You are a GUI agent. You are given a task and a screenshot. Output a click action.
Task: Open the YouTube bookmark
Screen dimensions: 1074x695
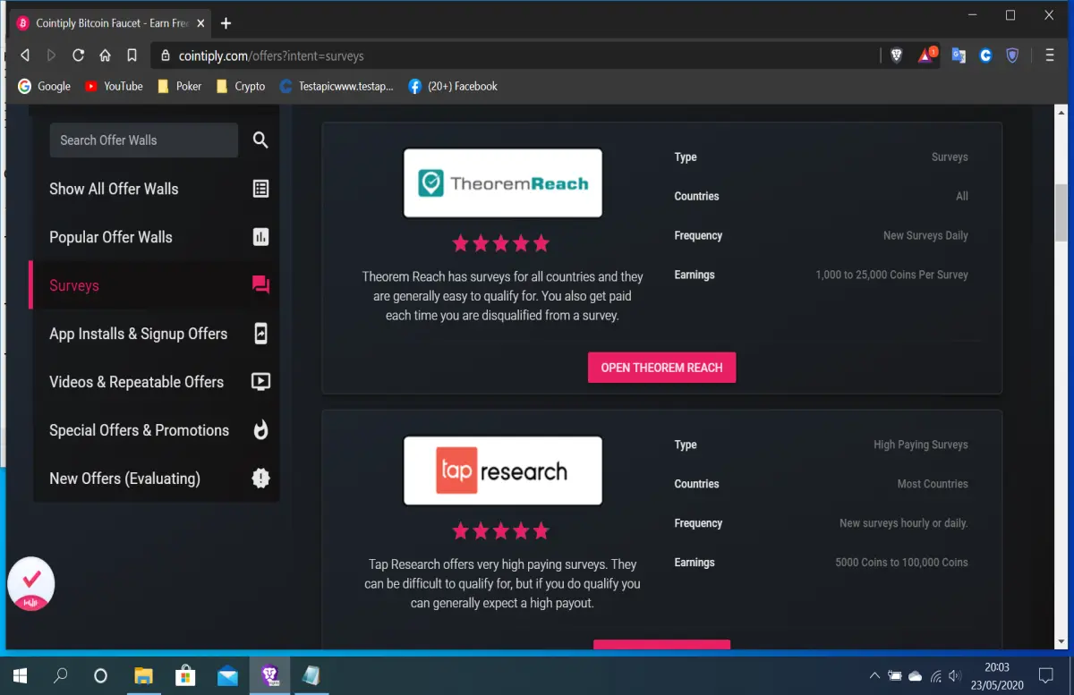click(x=114, y=86)
